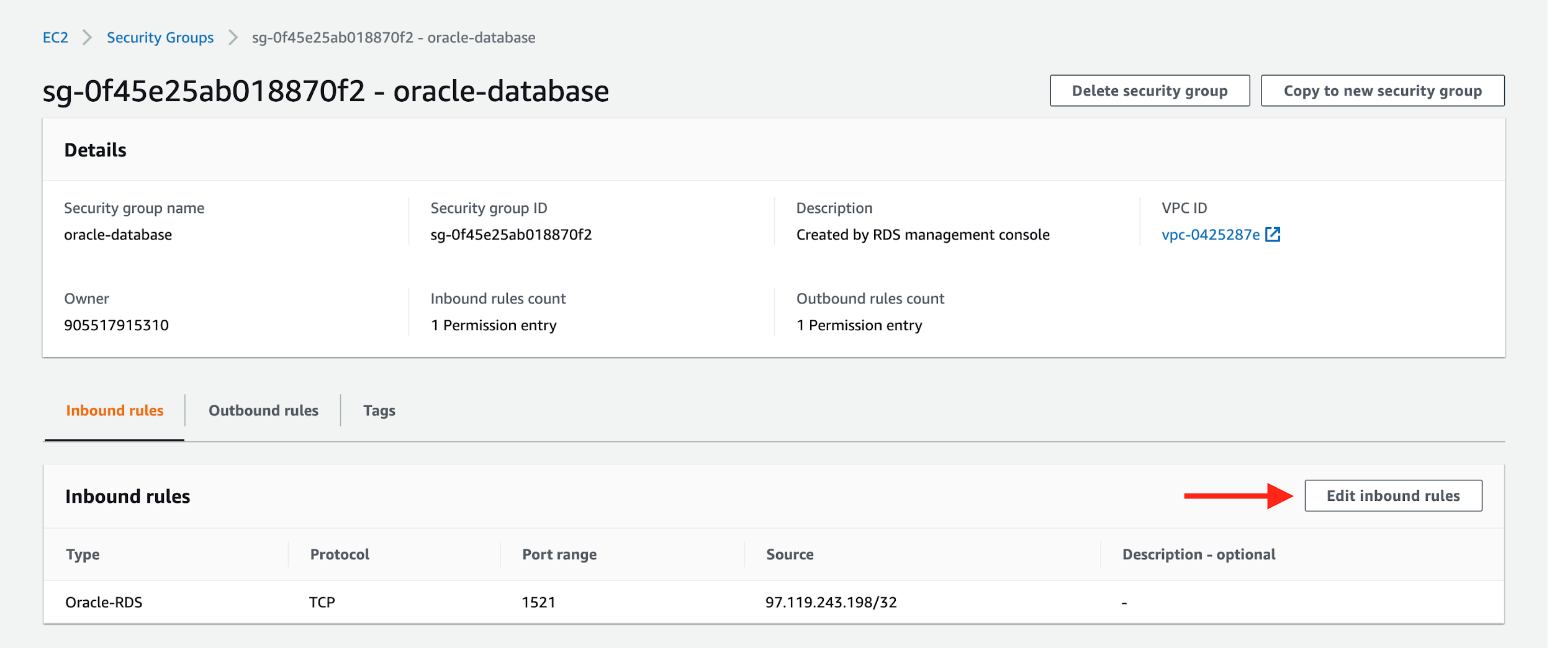Viewport: 1552px width, 648px height.
Task: Click the Owner ID 905517915310
Action: point(116,324)
